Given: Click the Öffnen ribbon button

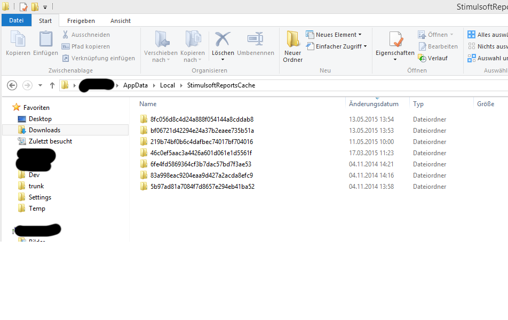Looking at the screenshot, I should tap(435, 35).
